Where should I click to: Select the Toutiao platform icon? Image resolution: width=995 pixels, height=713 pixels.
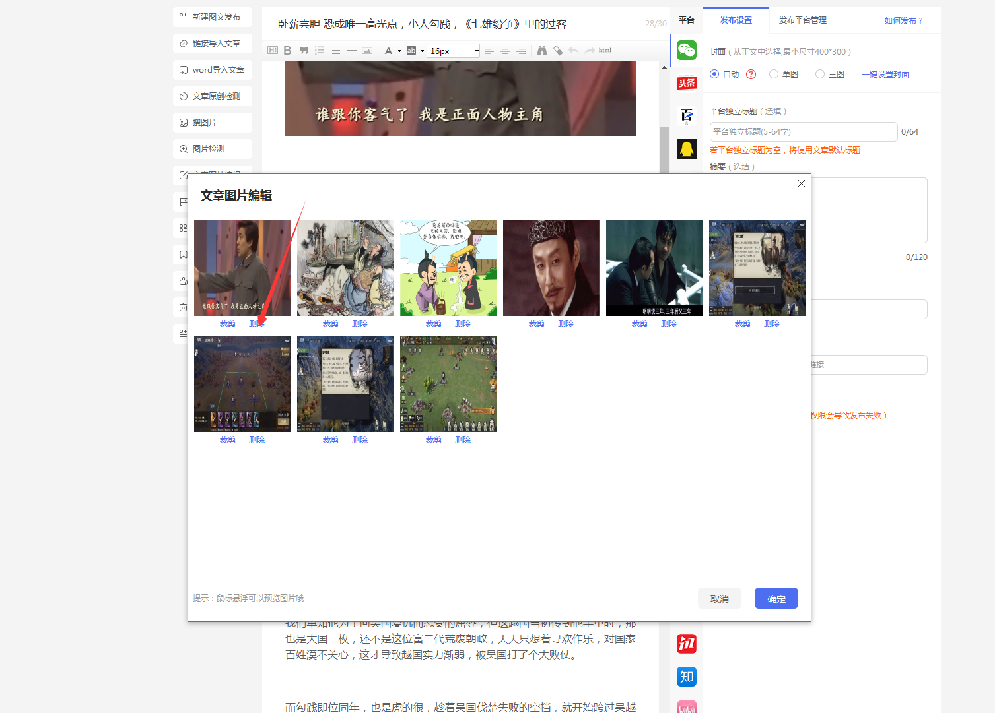[687, 83]
